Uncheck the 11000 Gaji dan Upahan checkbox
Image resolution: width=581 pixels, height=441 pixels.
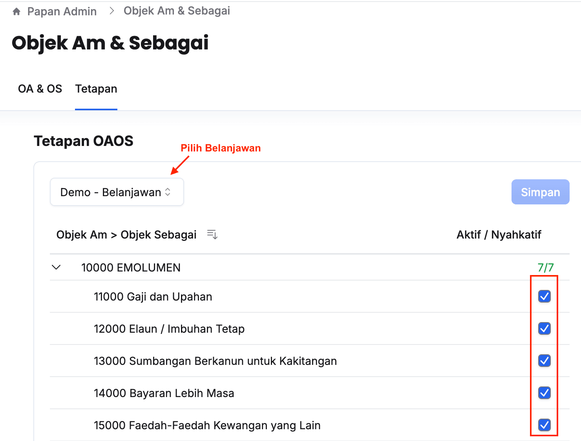click(544, 296)
